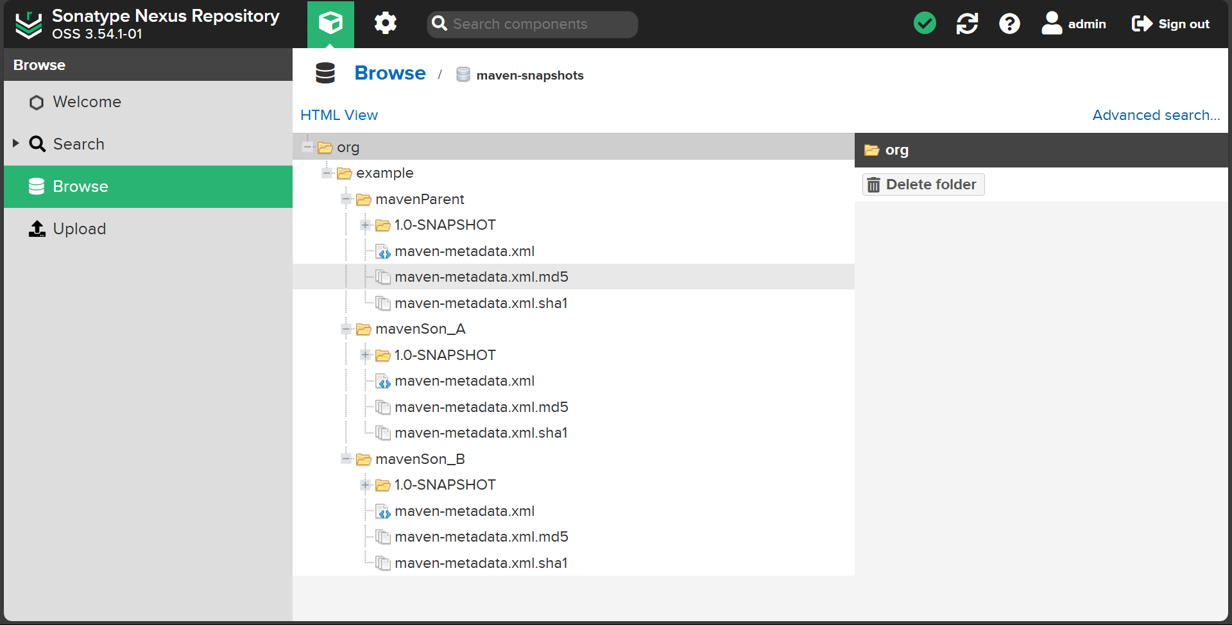Open the Browse cube icon in header

[x=330, y=24]
